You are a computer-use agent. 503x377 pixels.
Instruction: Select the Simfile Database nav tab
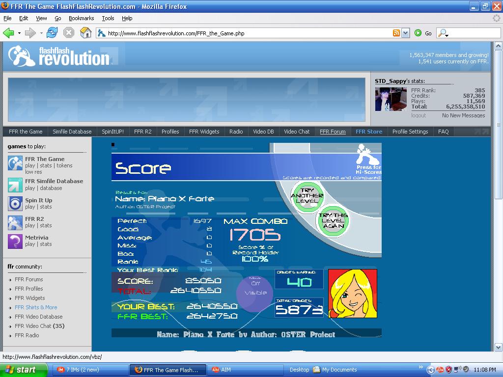[x=72, y=132]
